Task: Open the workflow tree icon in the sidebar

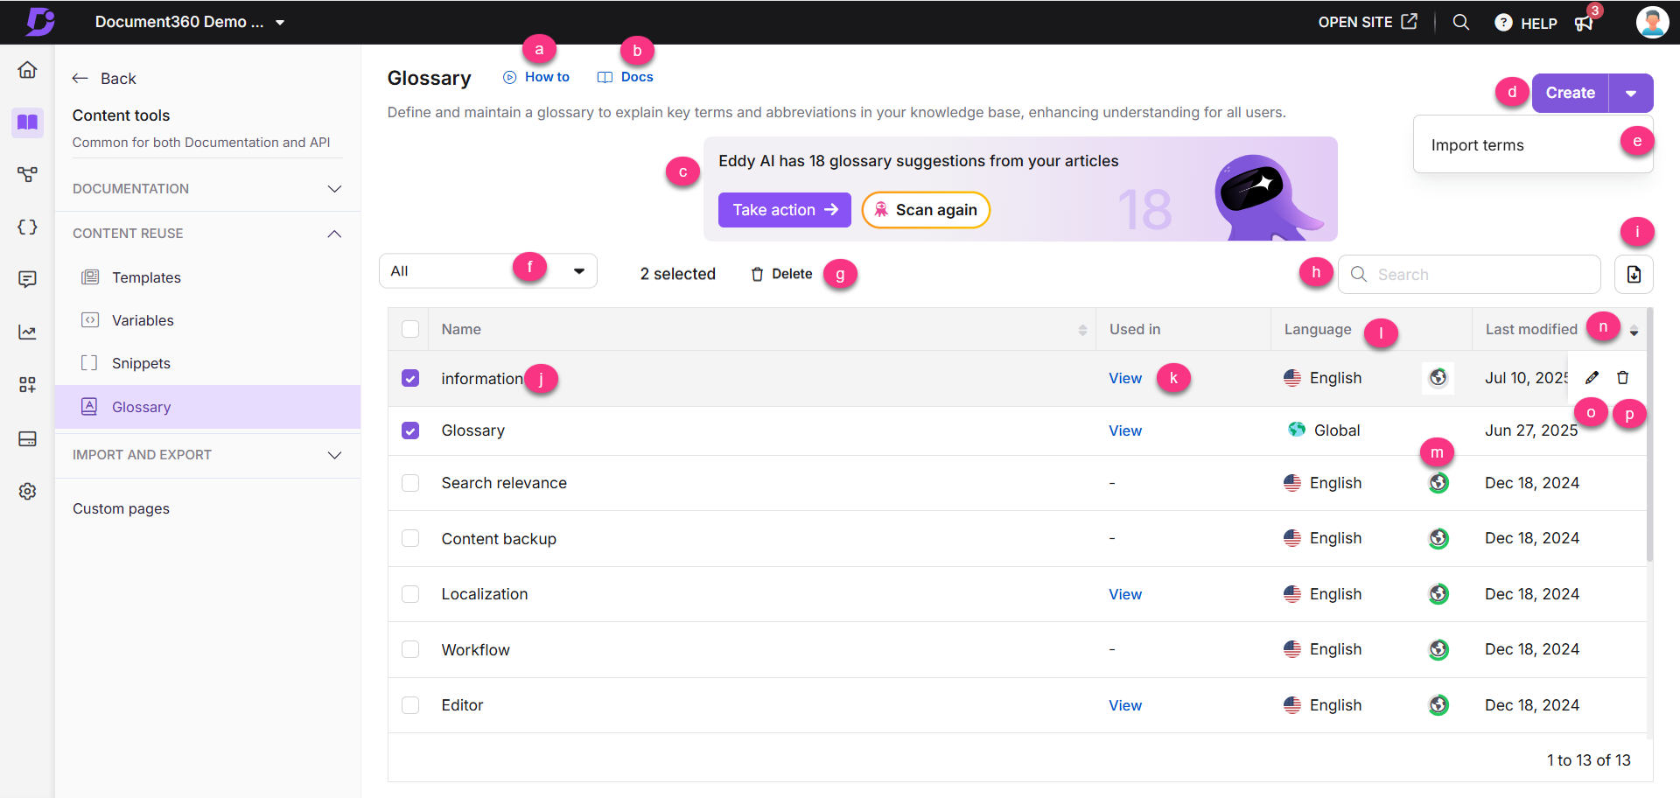Action: click(27, 175)
